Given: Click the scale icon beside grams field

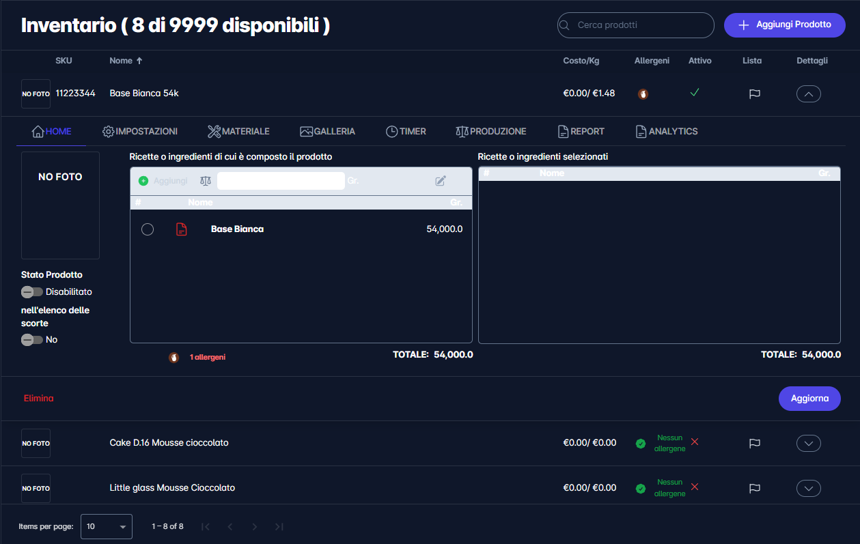Looking at the screenshot, I should 205,181.
